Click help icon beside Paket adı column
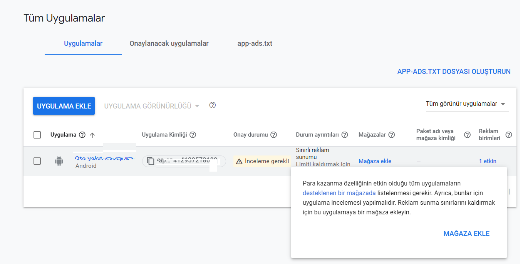This screenshot has height=264, width=523. point(467,135)
